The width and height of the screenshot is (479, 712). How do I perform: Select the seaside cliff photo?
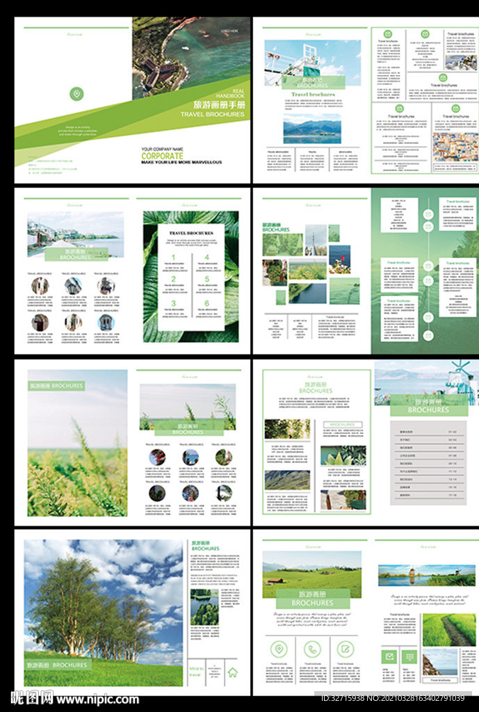(440, 663)
